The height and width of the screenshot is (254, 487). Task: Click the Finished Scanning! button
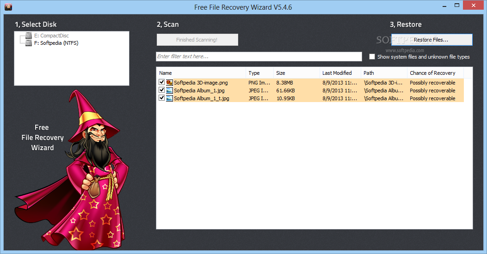(197, 40)
